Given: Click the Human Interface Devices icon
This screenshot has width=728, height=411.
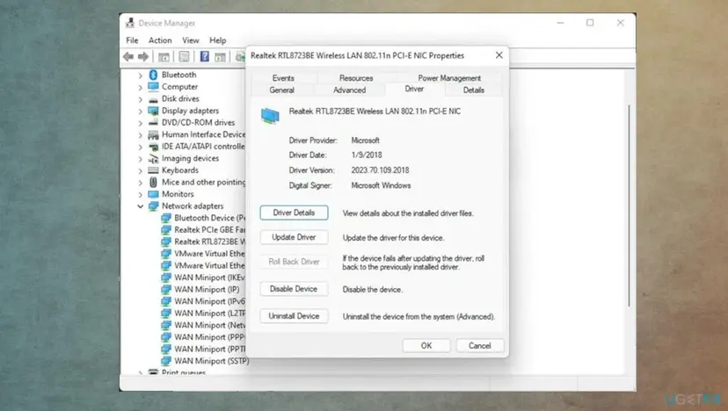Looking at the screenshot, I should pos(153,134).
